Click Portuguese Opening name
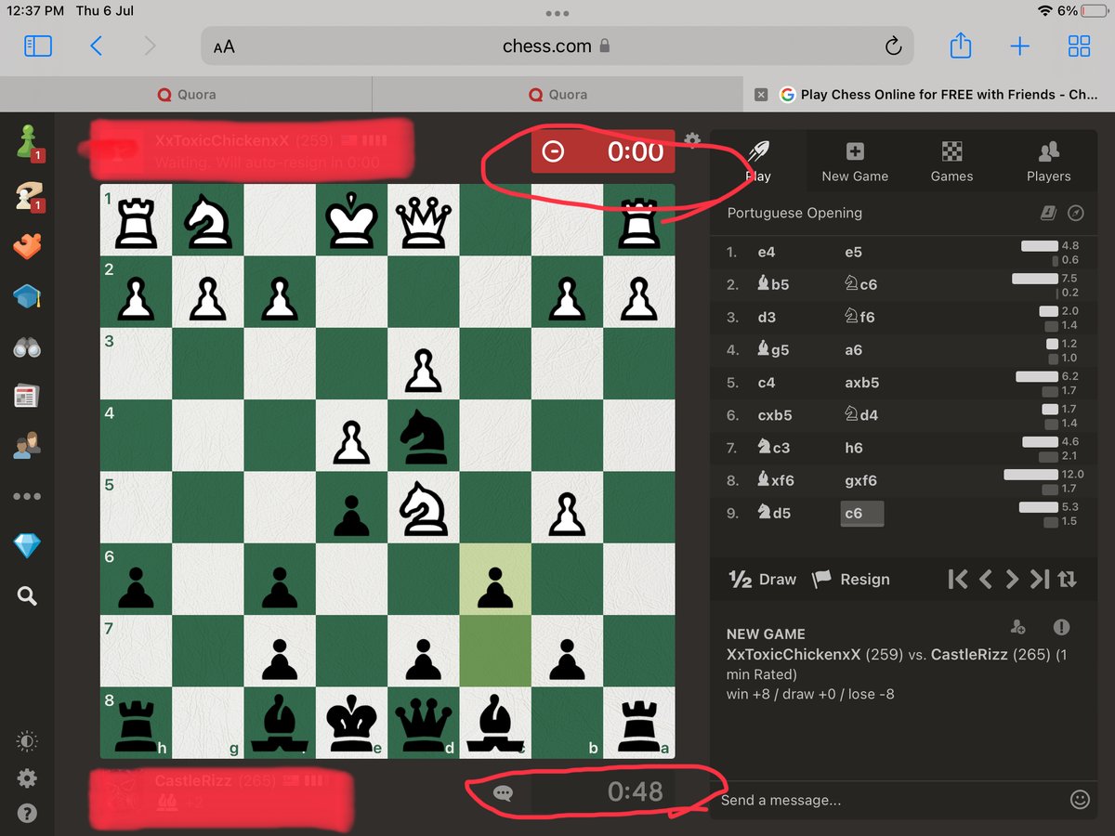The width and height of the screenshot is (1115, 836). click(x=794, y=213)
